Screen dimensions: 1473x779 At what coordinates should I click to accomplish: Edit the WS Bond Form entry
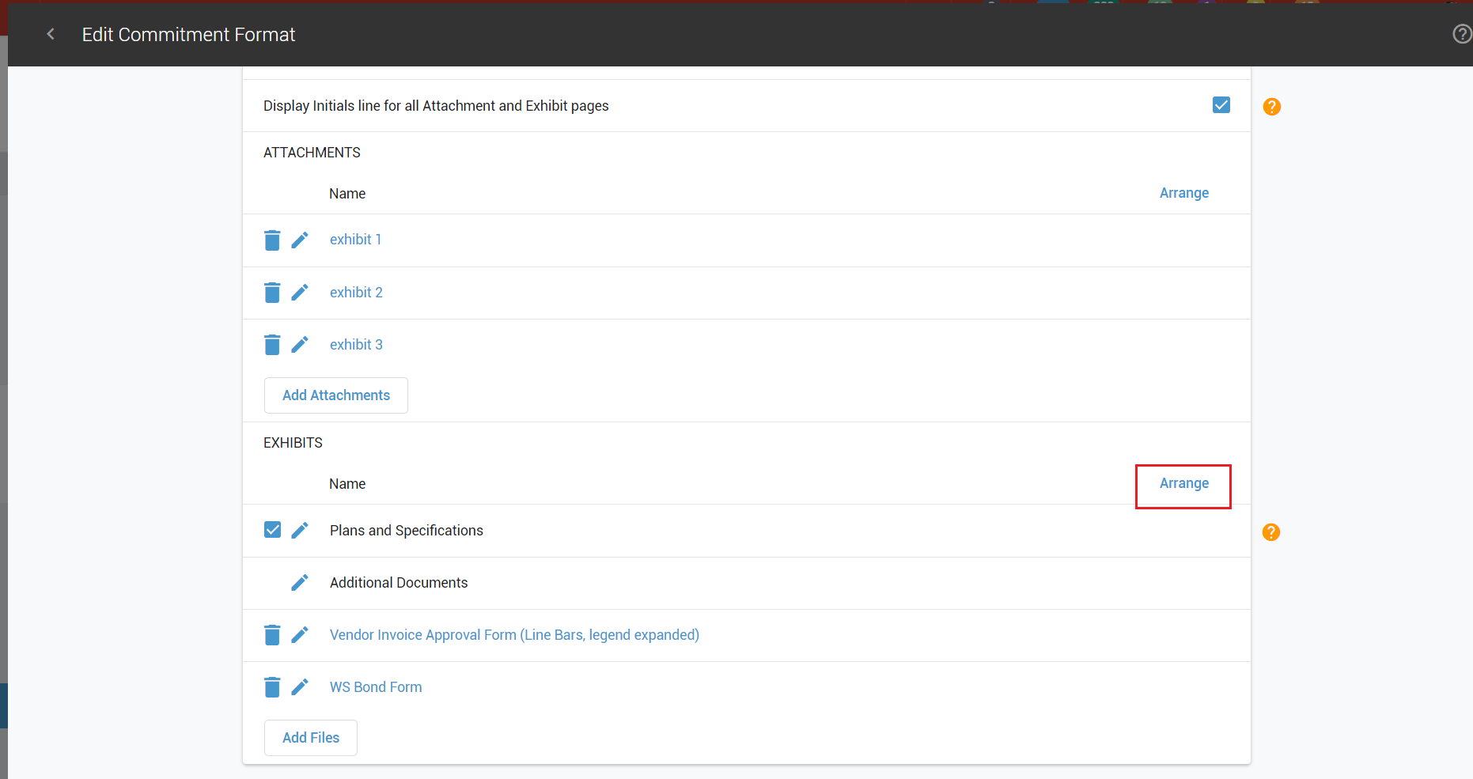[x=300, y=687]
